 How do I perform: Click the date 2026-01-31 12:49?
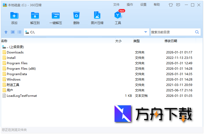click(x=179, y=63)
